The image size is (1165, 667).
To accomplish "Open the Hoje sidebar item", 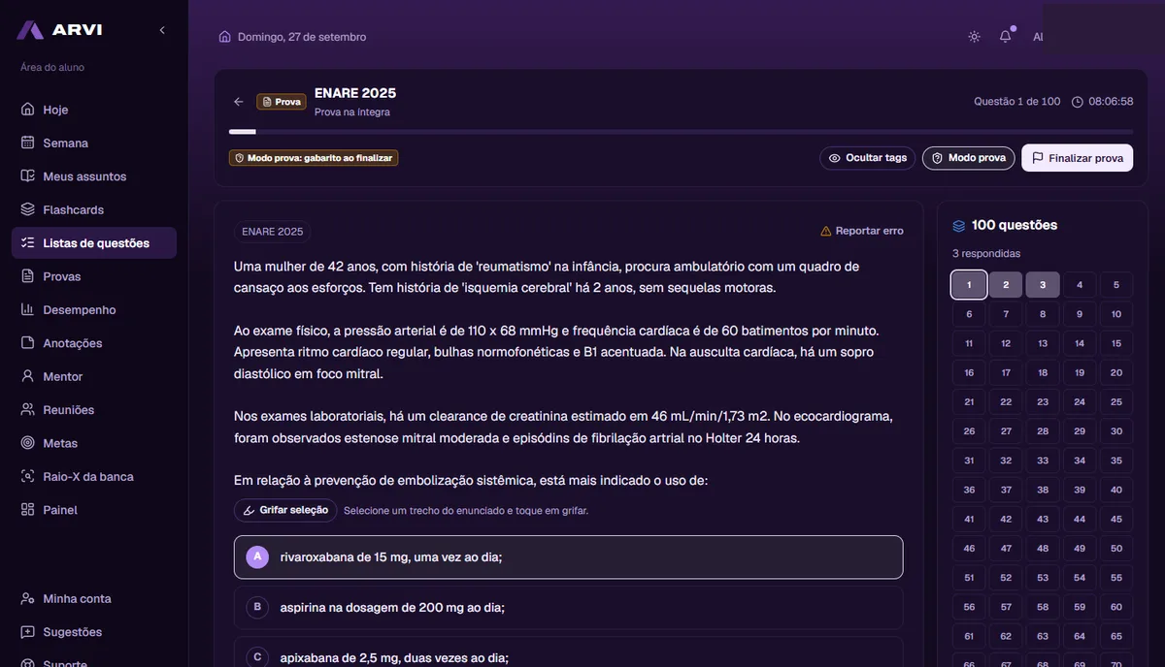I will 94,110.
